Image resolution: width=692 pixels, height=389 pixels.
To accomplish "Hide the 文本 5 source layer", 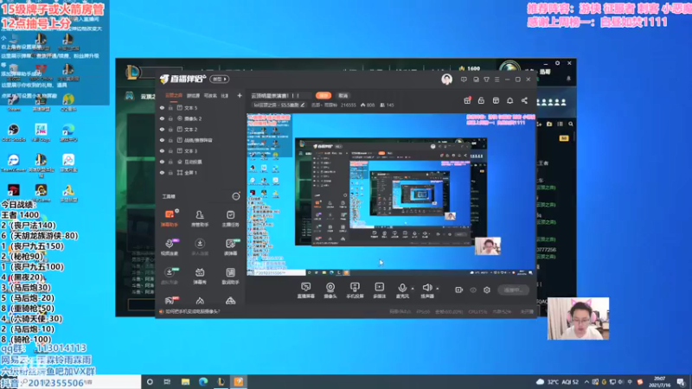I will click(162, 107).
